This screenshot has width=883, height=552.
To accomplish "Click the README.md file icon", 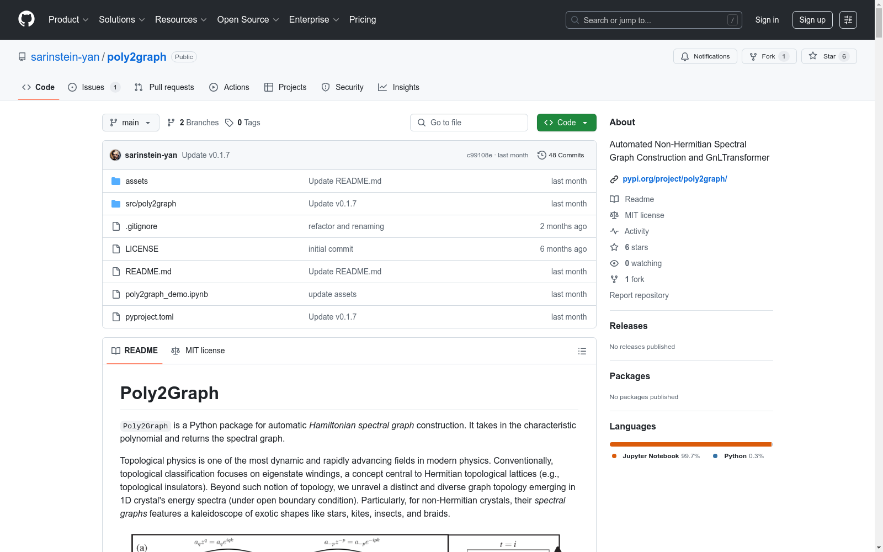I will coord(116,272).
